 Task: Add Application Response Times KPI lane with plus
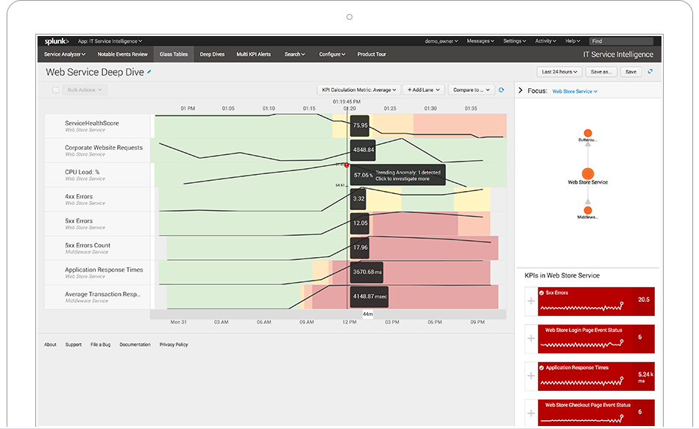pyautogui.click(x=531, y=375)
